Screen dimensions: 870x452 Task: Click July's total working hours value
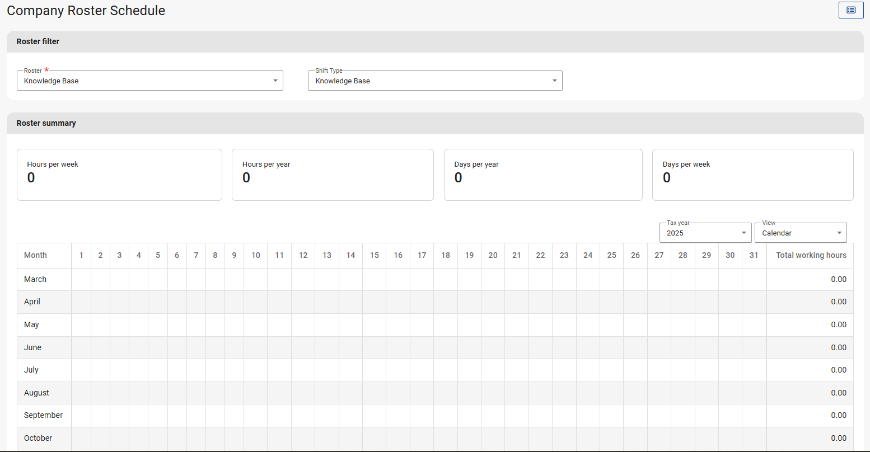838,370
